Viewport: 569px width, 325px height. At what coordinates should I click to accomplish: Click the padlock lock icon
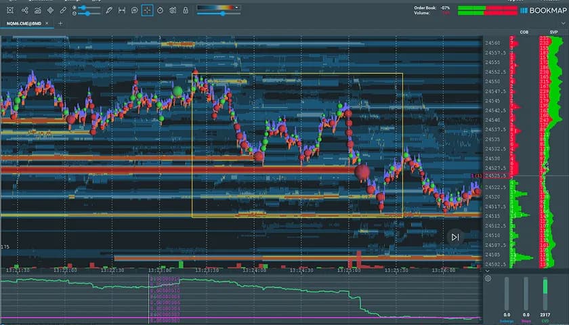point(186,11)
